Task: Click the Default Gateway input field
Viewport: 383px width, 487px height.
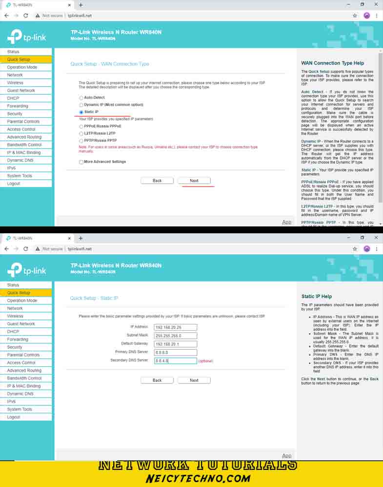Action: (176, 344)
